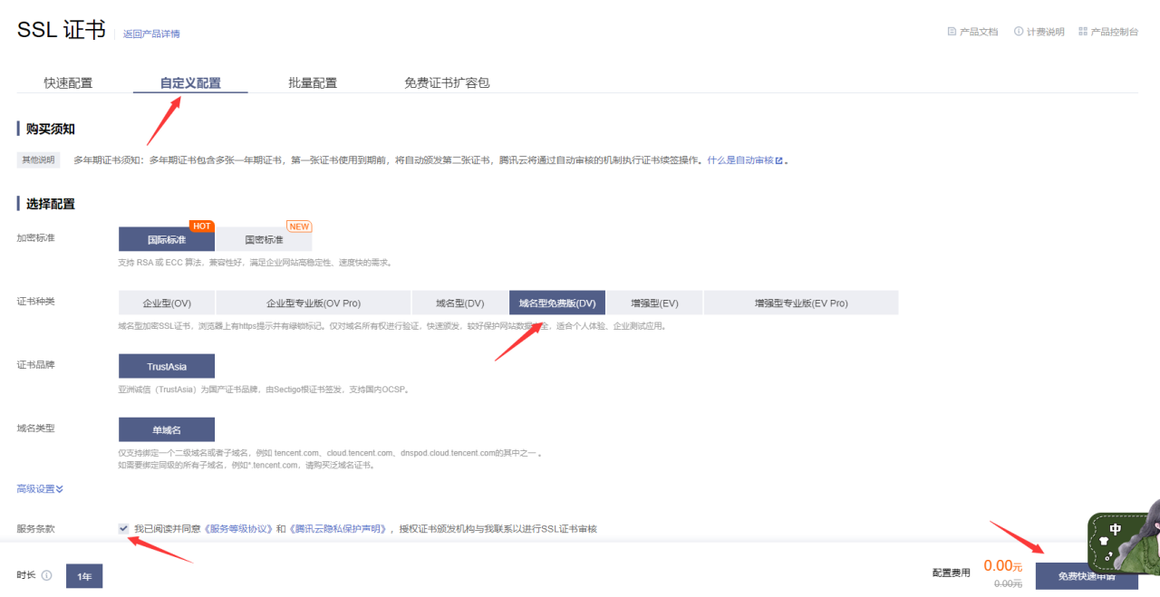The height and width of the screenshot is (597, 1160).
Task: Select the 1年 duration option
Action: click(x=83, y=575)
